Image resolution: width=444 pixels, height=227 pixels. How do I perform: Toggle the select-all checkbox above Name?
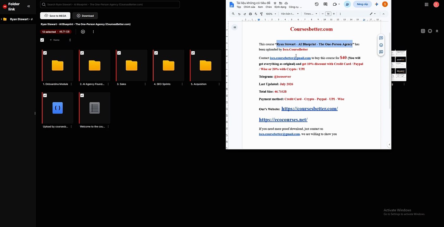42,40
